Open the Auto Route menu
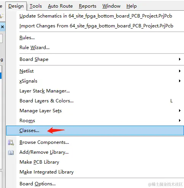The height and width of the screenshot is (188, 184). tap(60, 6)
